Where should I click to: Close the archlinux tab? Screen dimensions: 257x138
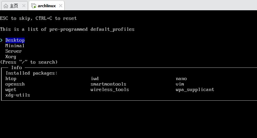pos(61,6)
